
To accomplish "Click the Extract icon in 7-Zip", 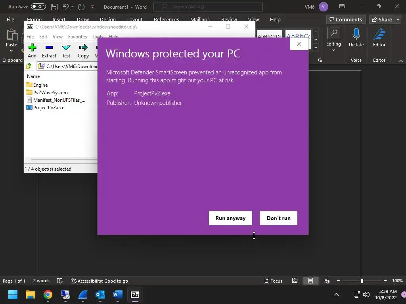I will 49,51.
